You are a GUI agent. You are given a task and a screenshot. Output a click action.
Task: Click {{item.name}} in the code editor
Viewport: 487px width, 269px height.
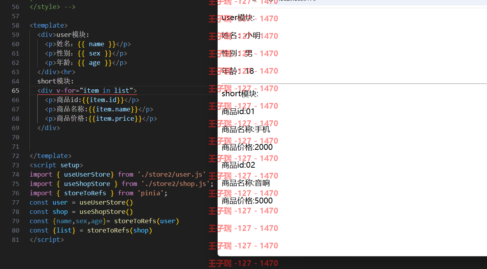point(113,109)
